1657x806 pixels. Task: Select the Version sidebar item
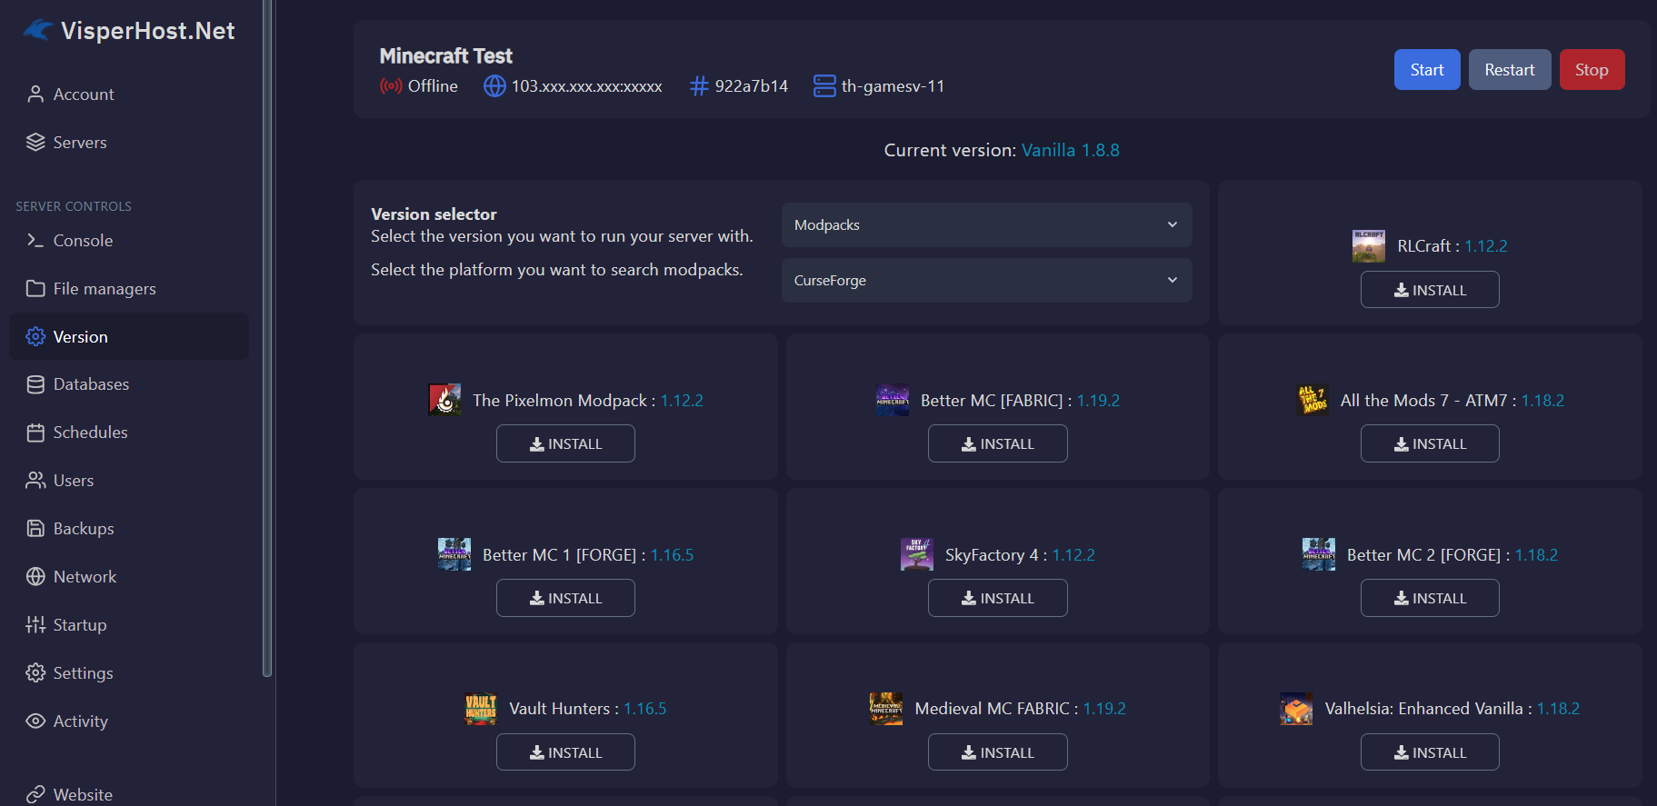pos(129,337)
